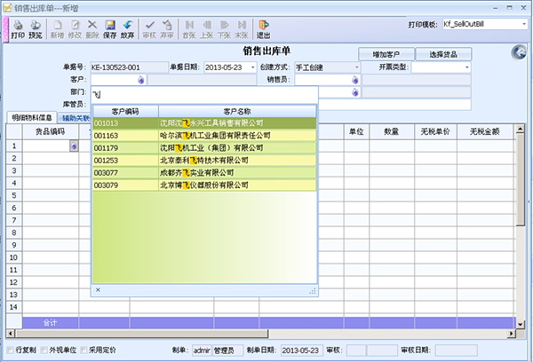Image resolution: width=533 pixels, height=362 pixels.
Task: Click the lookup icon in 货品编码 cell
Action: click(x=74, y=146)
